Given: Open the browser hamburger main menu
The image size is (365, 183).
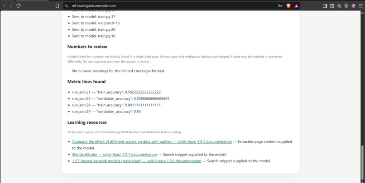Looking at the screenshot, I should pyautogui.click(x=360, y=6).
